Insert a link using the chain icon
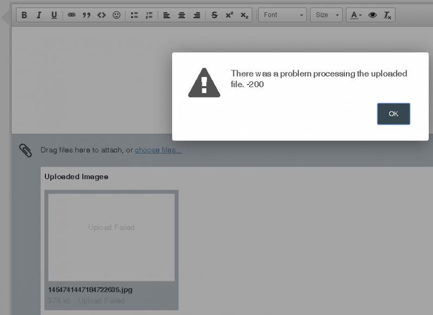Screen dimensions: 433x315 [x=71, y=15]
